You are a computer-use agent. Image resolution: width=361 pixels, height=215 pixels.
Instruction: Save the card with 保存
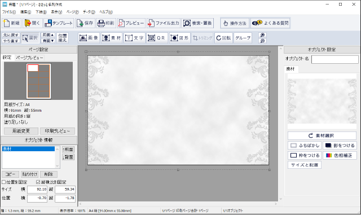85,23
